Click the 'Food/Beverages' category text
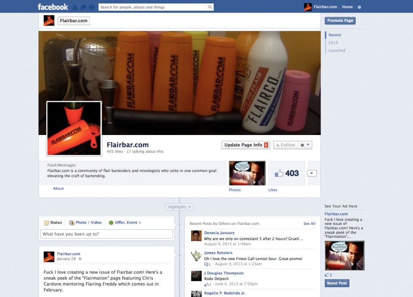Image resolution: width=413 pixels, height=297 pixels. 61,165
